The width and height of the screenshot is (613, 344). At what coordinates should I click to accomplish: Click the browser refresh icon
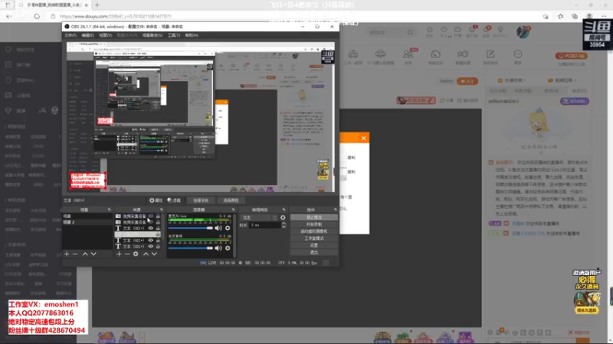[x=37, y=16]
